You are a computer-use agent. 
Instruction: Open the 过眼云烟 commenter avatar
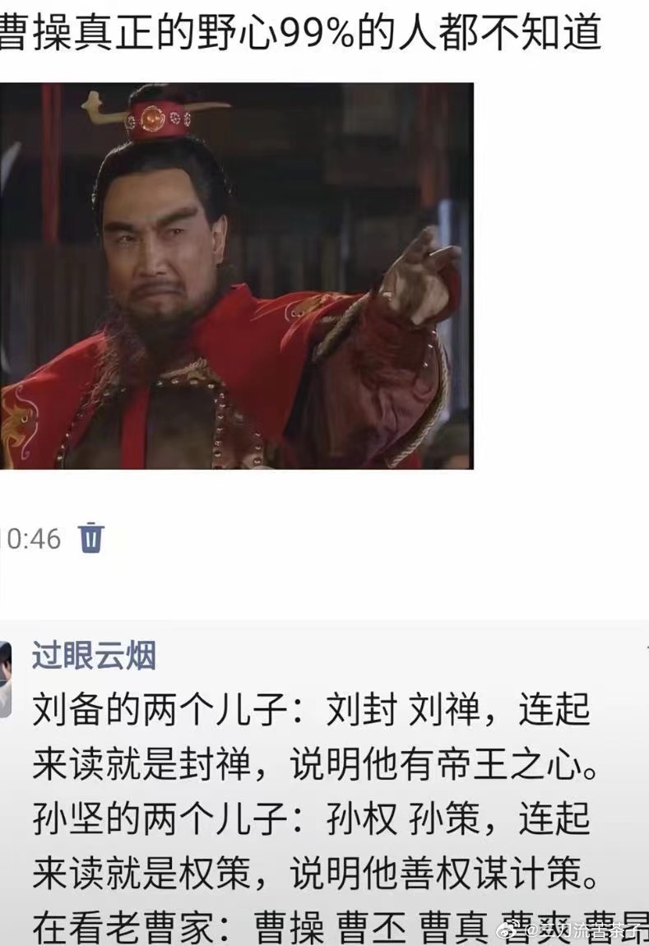point(6,680)
